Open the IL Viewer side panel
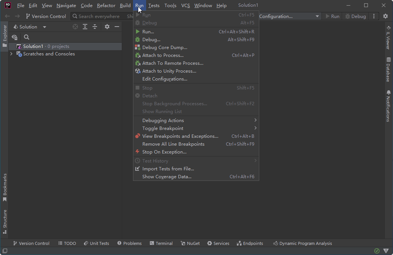 point(389,37)
